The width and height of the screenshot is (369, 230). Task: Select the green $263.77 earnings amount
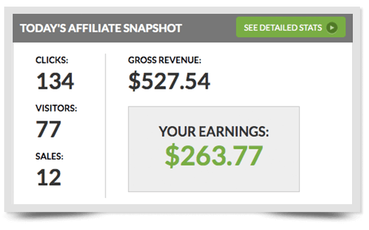pyautogui.click(x=214, y=156)
